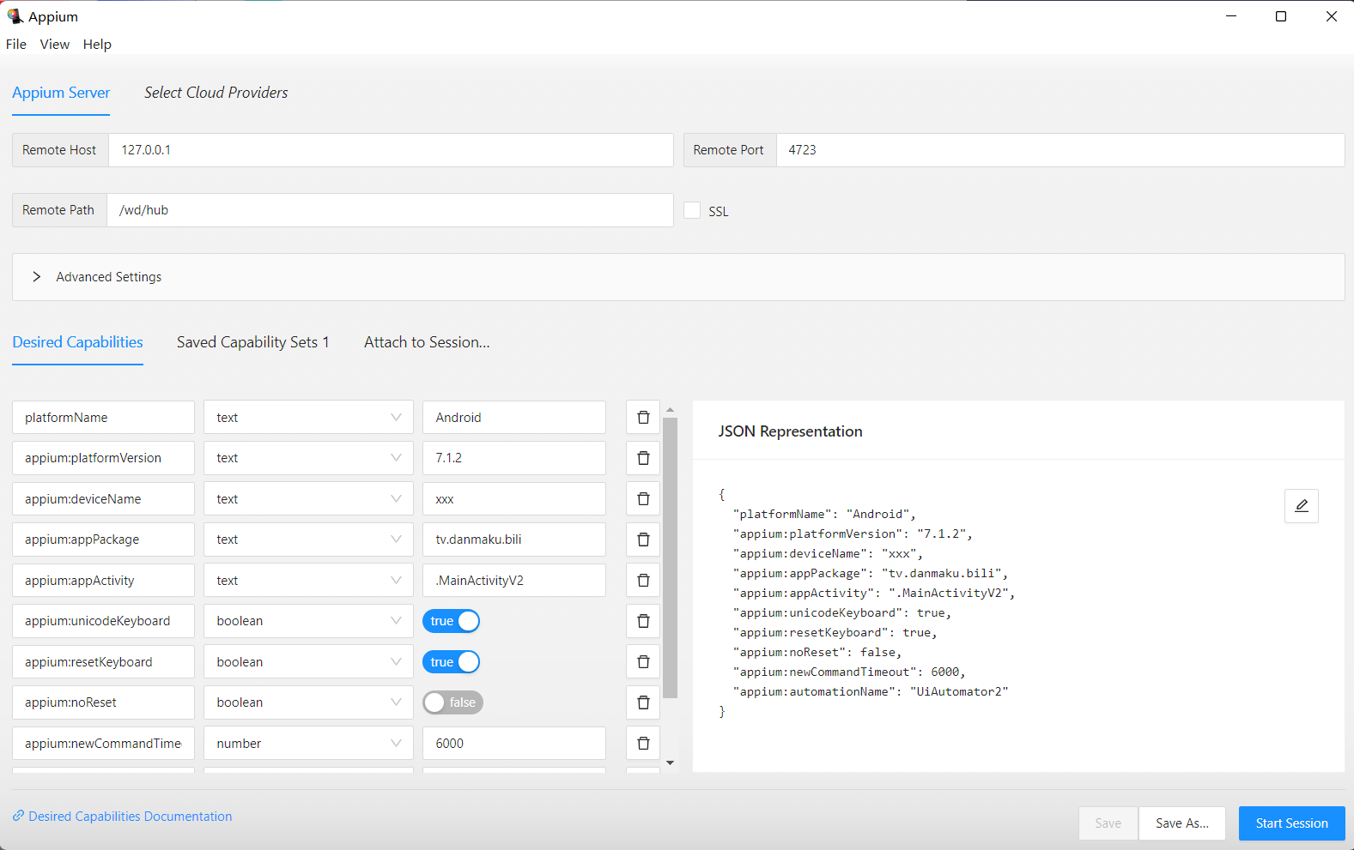Open type dropdown for appium:appPackage
The image size is (1354, 850).
tap(308, 540)
